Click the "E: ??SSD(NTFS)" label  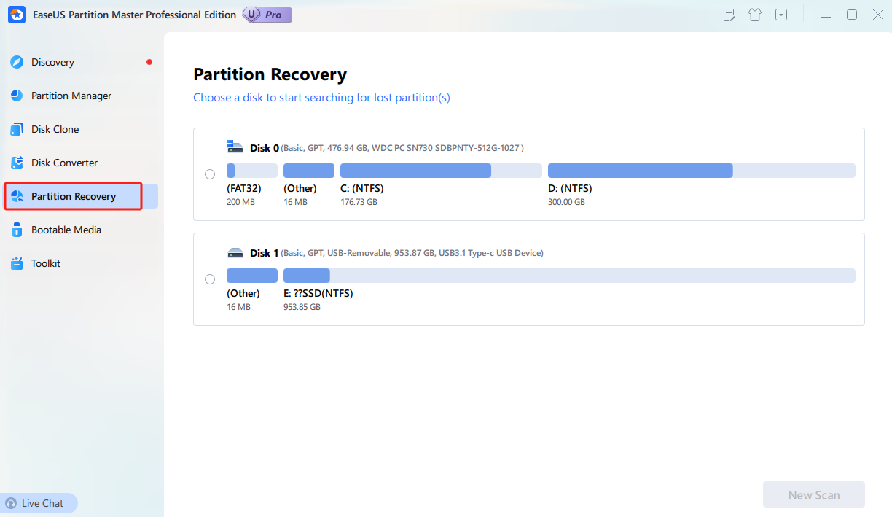[318, 293]
